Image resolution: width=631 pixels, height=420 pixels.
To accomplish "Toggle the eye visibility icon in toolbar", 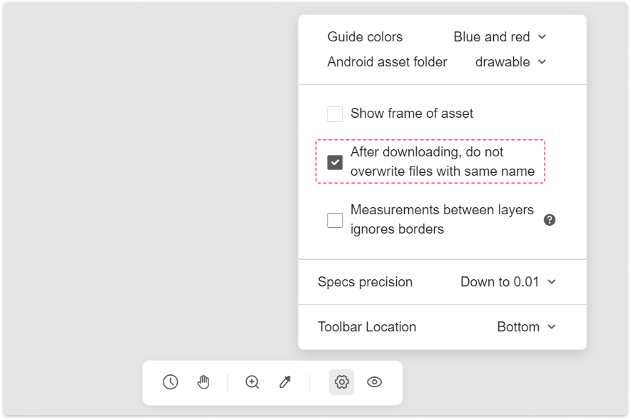I will [374, 381].
